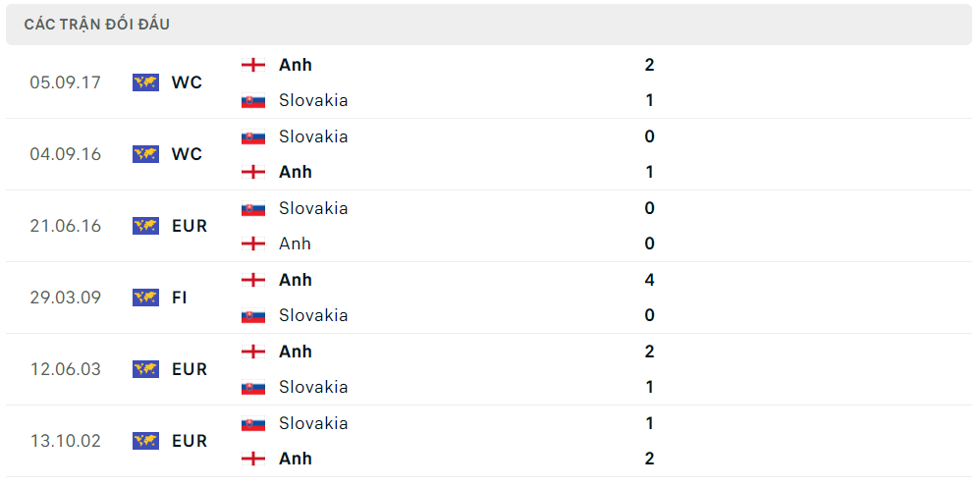The height and width of the screenshot is (488, 979).
Task: Click the CÁC TRẬN ĐỐI ĐẦU section header
Action: tap(97, 25)
